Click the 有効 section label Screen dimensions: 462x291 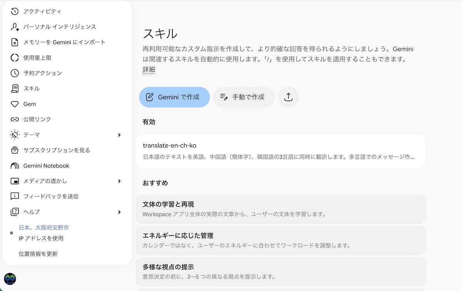(x=149, y=122)
